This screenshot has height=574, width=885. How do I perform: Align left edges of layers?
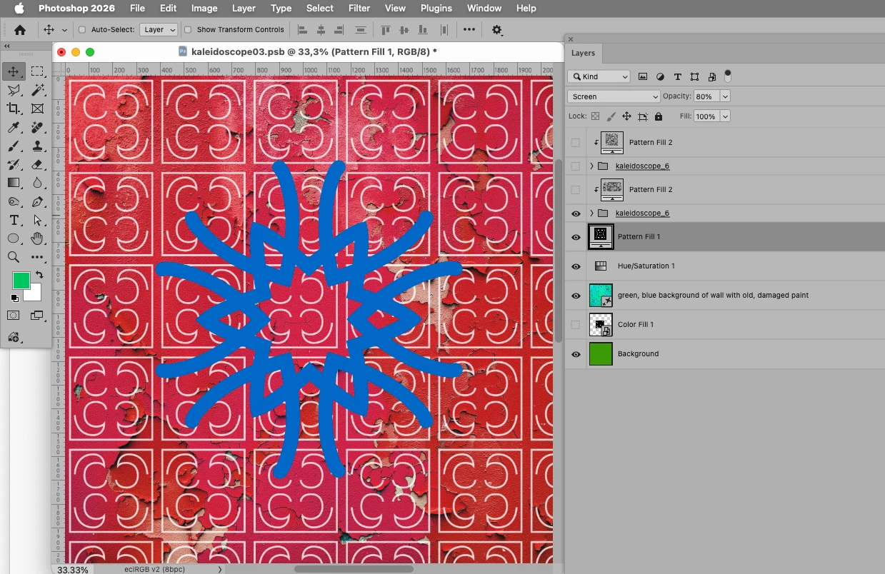[x=302, y=30]
